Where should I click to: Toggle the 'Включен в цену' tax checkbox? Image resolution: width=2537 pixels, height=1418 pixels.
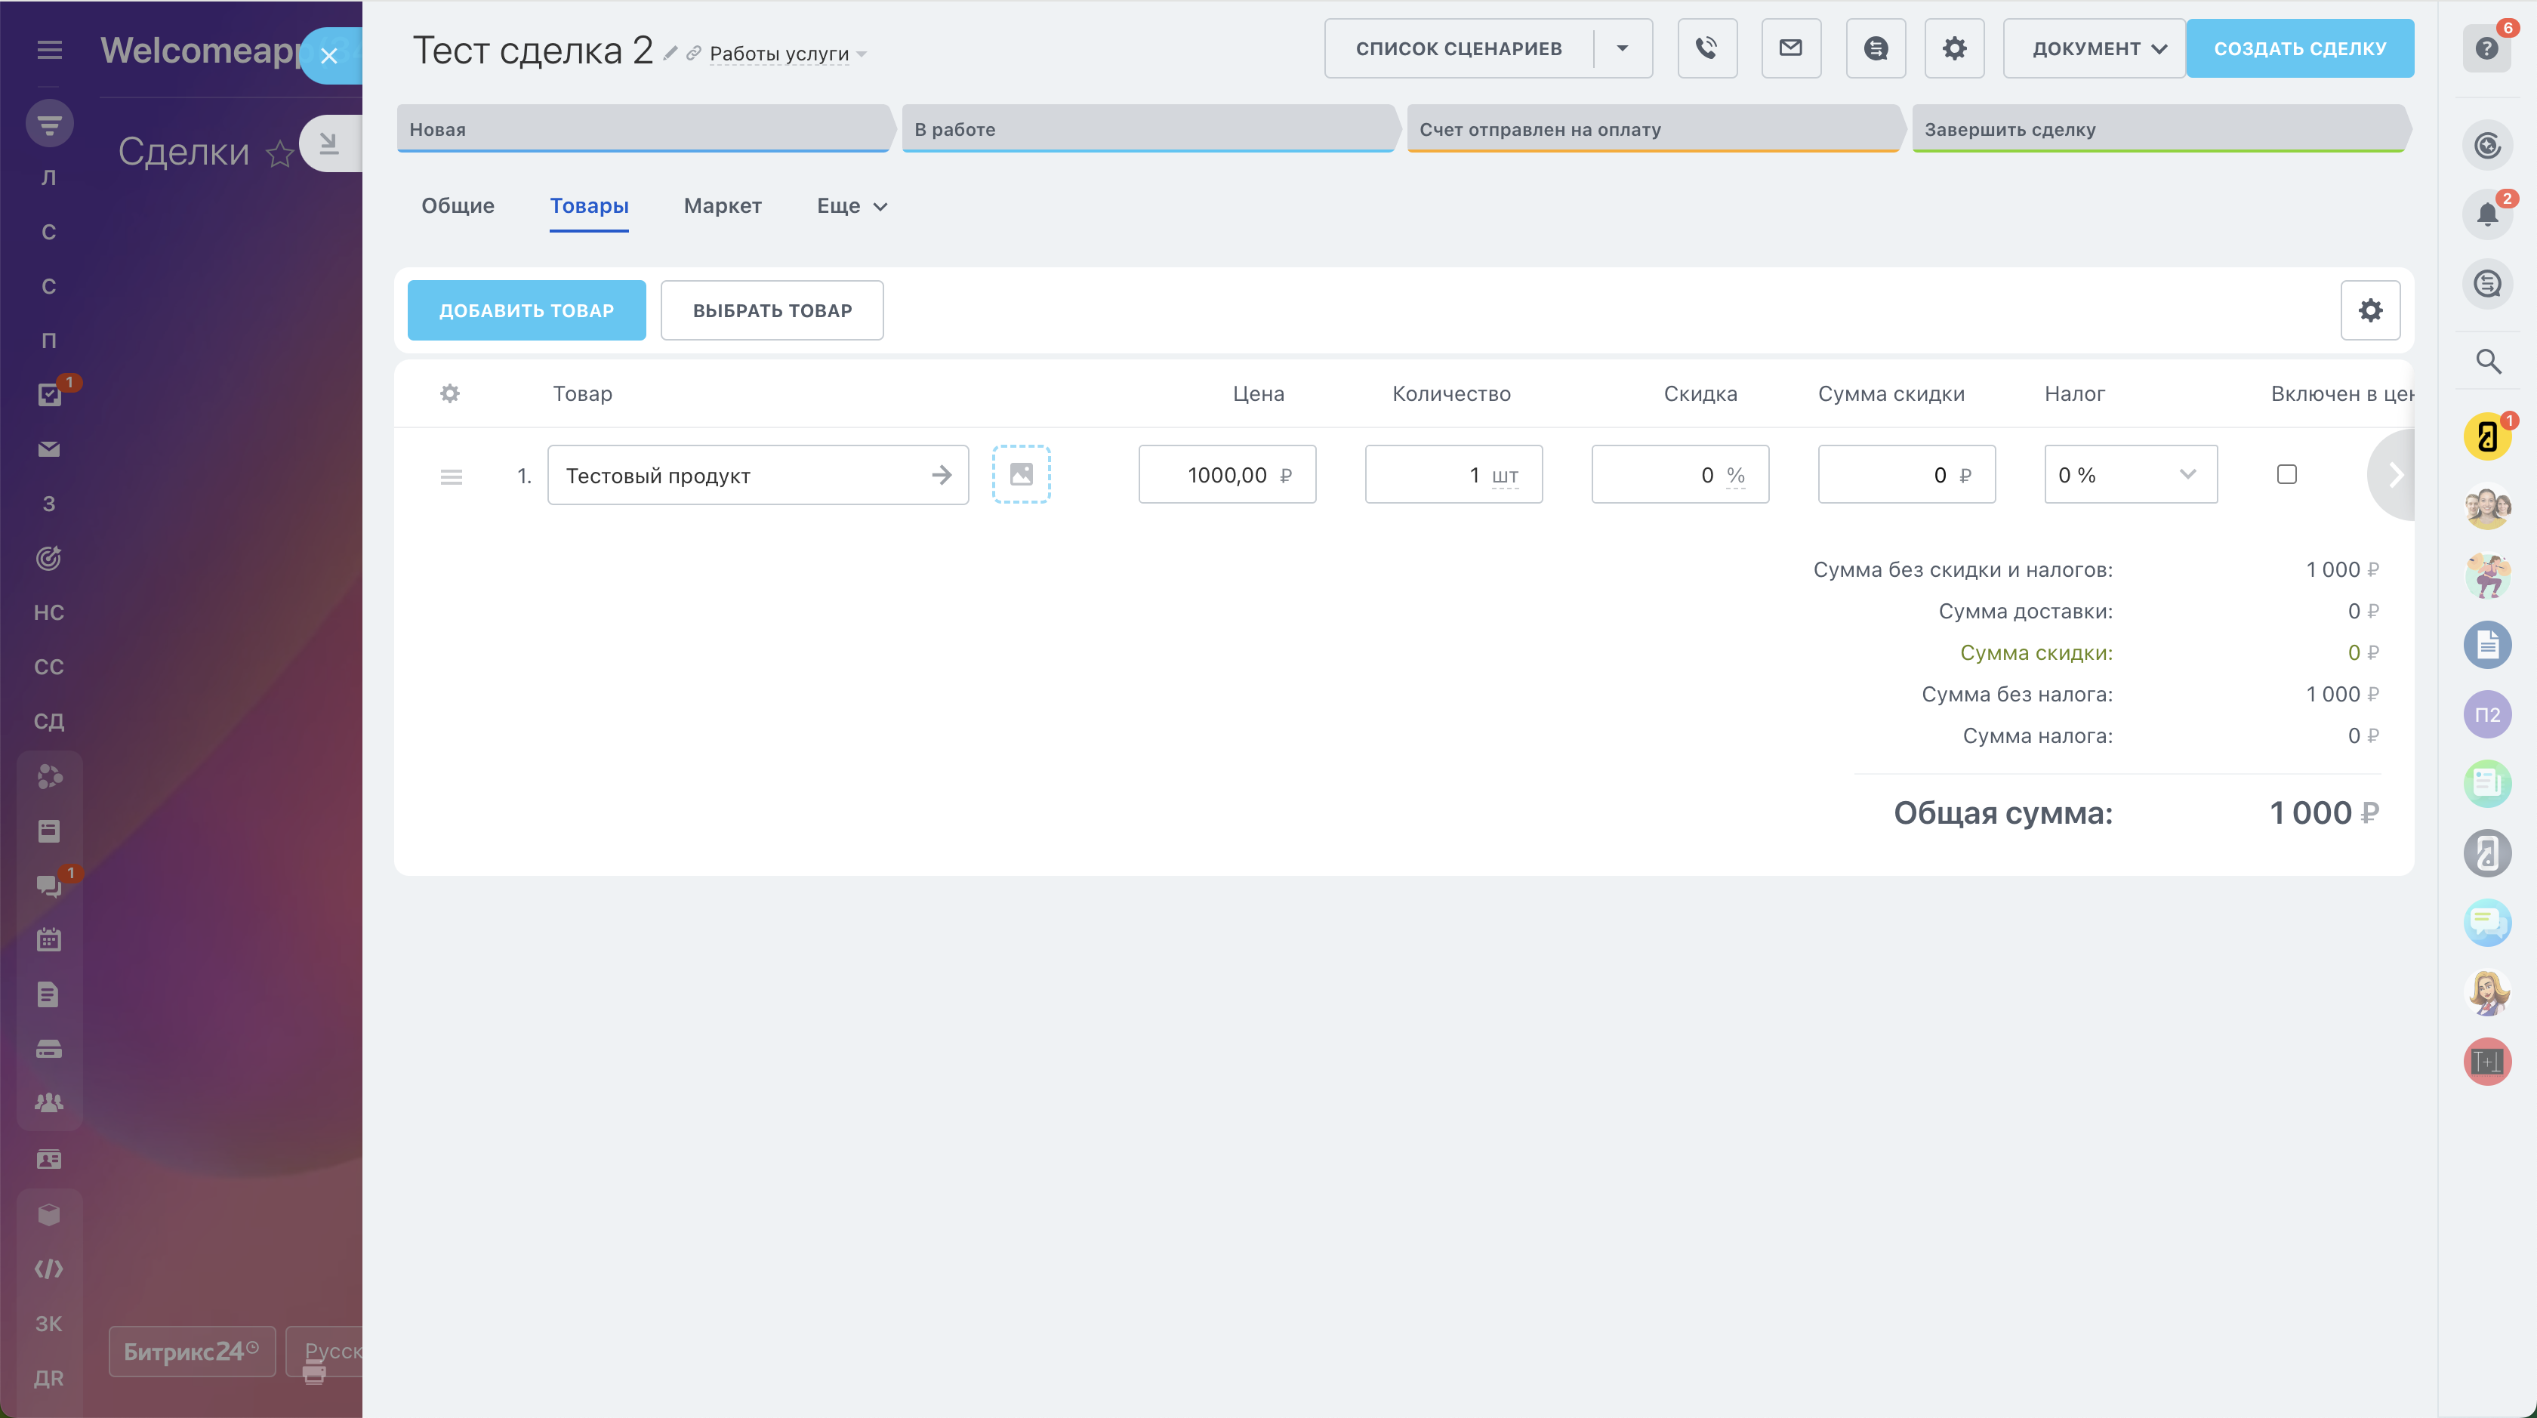pyautogui.click(x=2287, y=475)
